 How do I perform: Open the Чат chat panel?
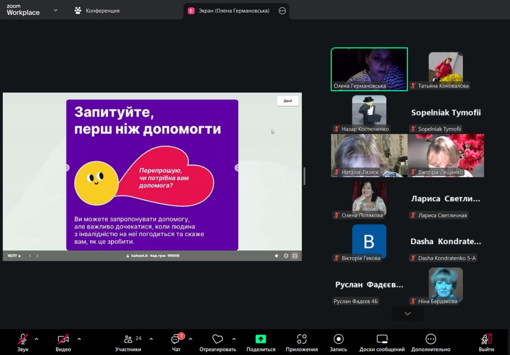(176, 339)
